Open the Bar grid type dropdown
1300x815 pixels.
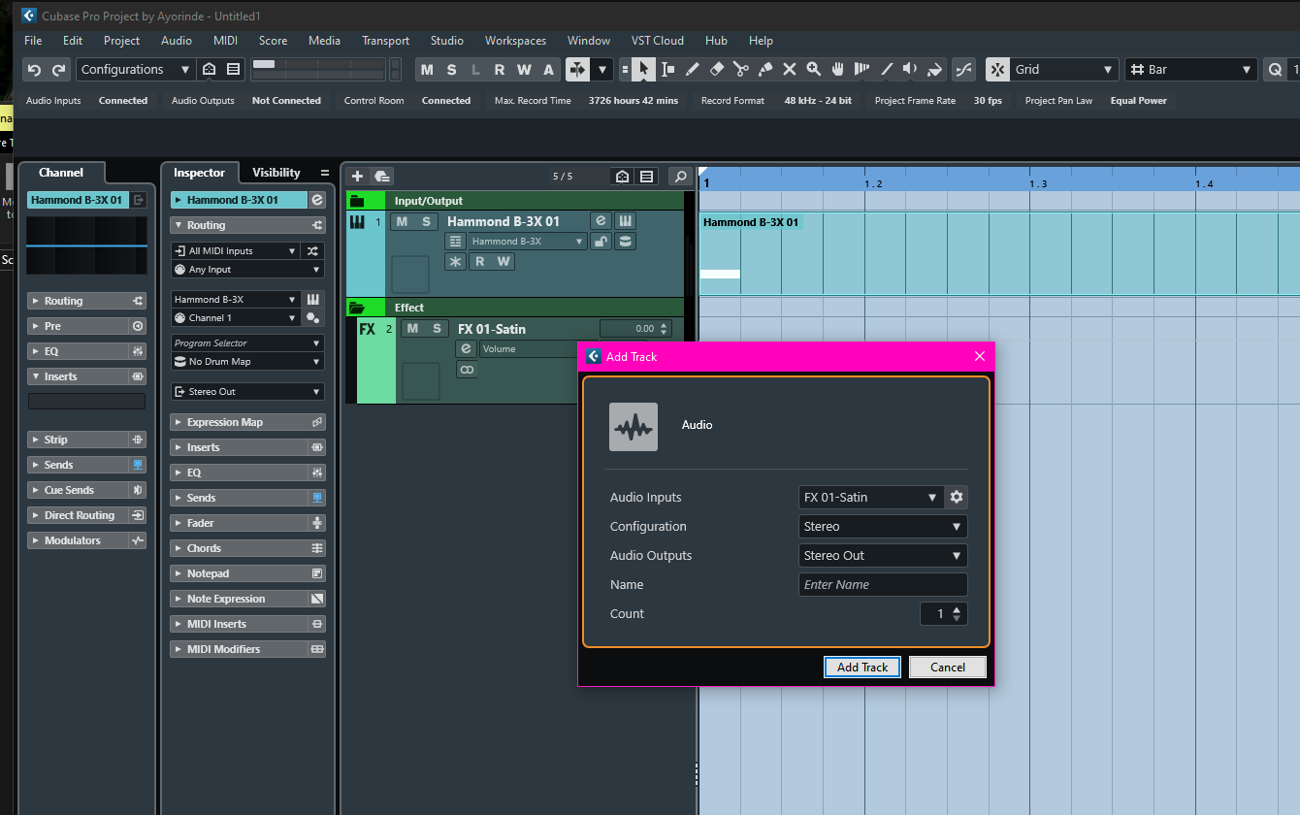tap(1191, 70)
